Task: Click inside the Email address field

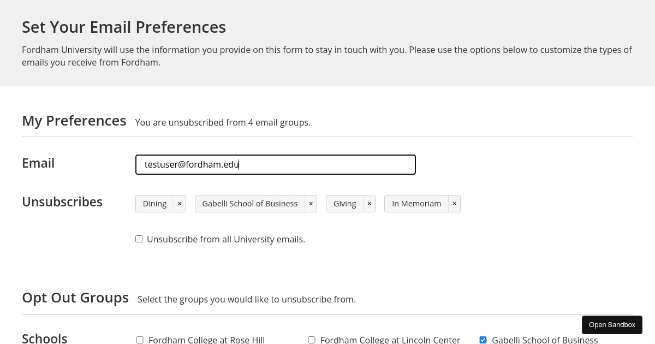Action: coord(275,164)
